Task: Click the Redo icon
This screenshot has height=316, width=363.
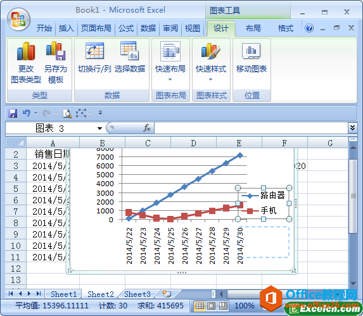Action: [x=46, y=113]
